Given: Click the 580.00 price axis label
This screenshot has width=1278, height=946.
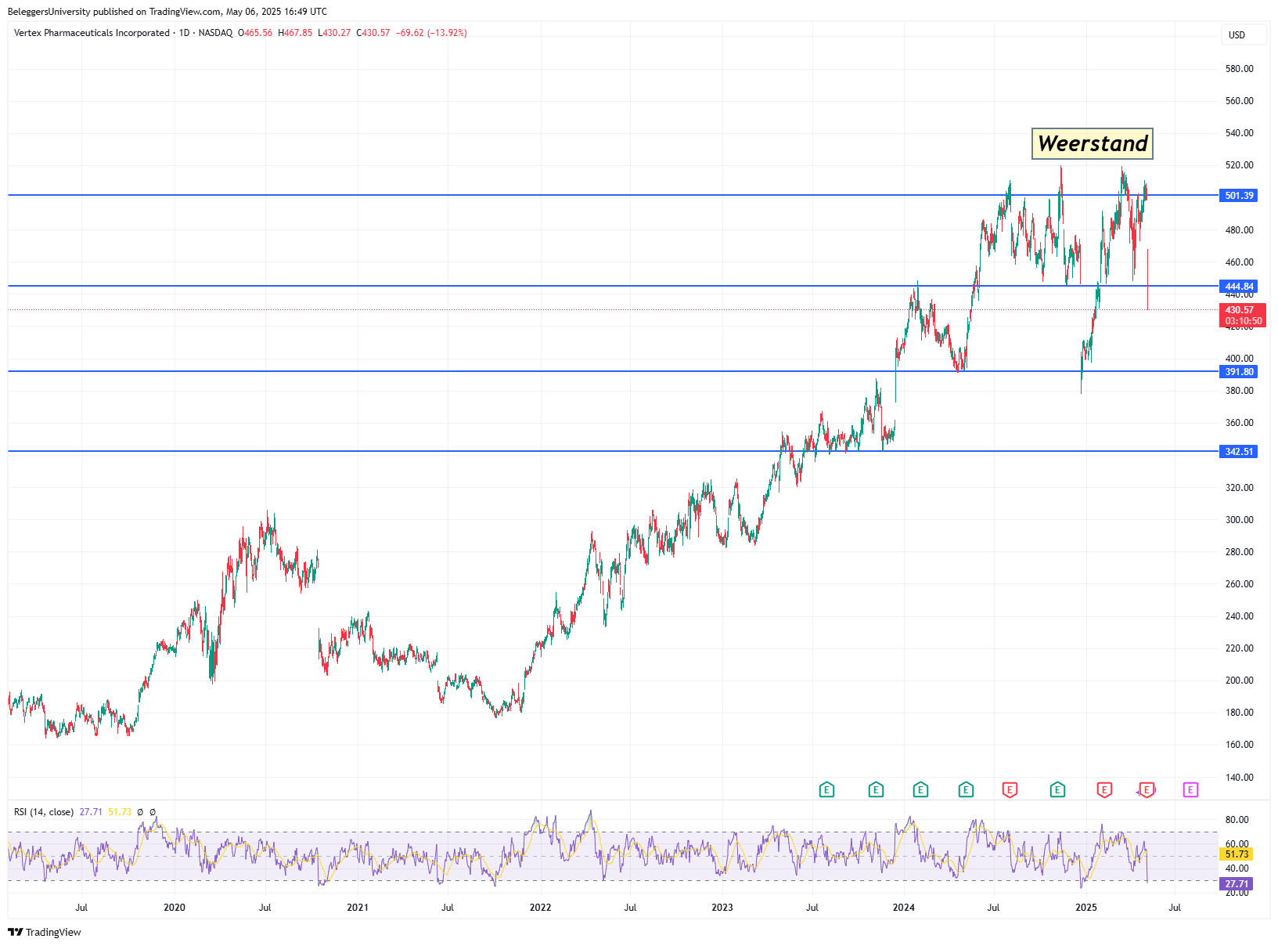Looking at the screenshot, I should (x=1240, y=69).
